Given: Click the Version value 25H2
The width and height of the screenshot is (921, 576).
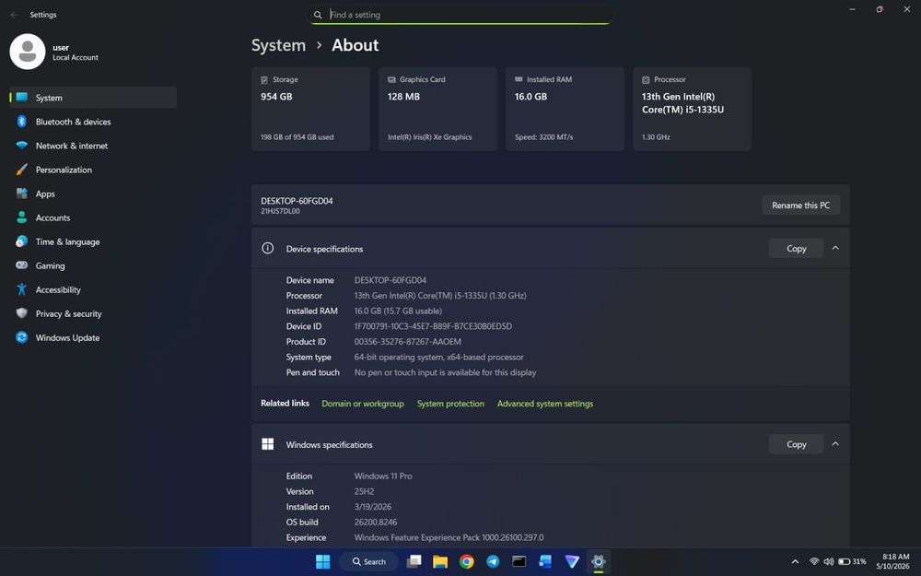Looking at the screenshot, I should 364,491.
